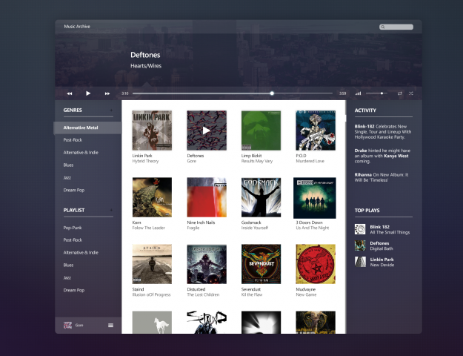
Task: Add a new playlist with plus
Action: [111, 210]
